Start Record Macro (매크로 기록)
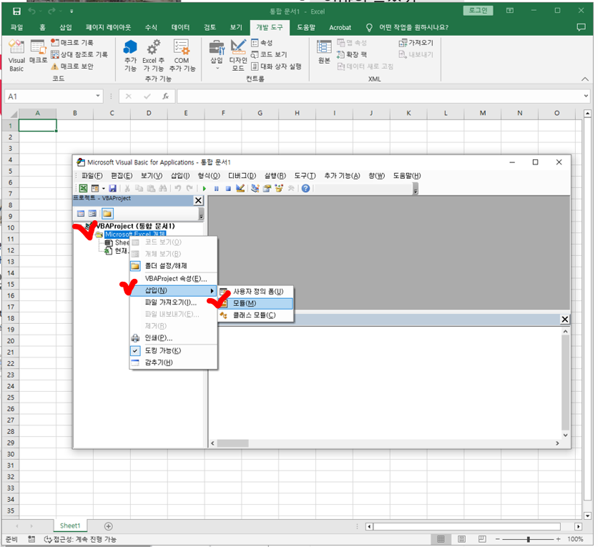The height and width of the screenshot is (547, 598). tap(72, 42)
